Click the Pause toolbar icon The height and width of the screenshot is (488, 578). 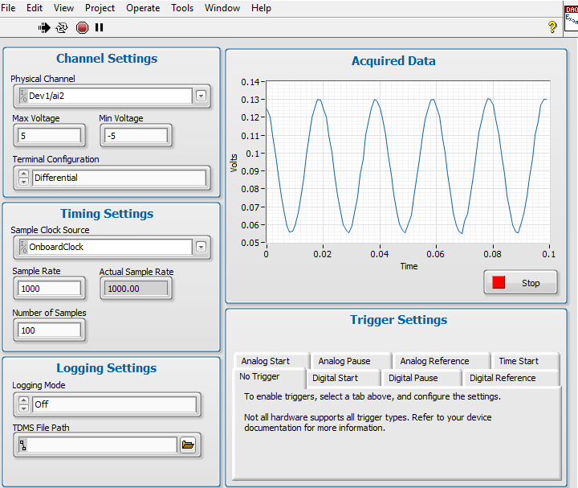pyautogui.click(x=100, y=27)
